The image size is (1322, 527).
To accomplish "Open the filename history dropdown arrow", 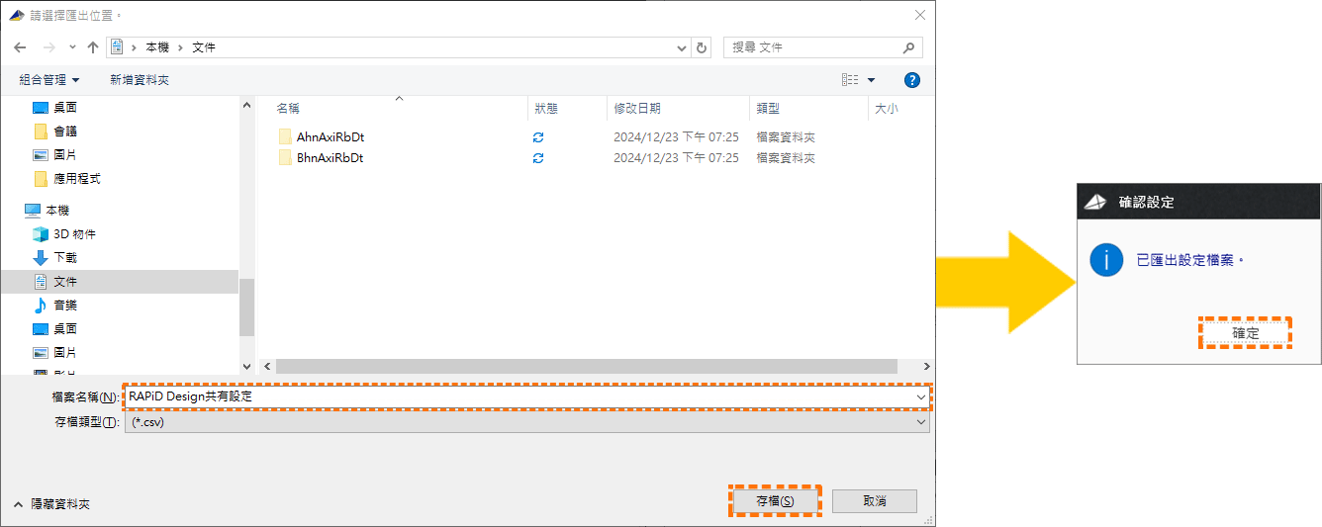I will pos(921,395).
